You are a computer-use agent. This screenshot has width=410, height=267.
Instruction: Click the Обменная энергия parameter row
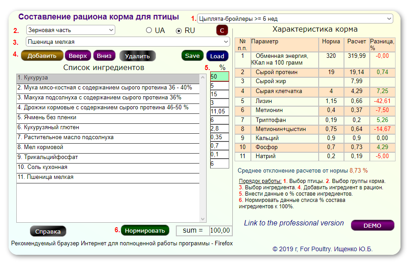tap(315, 60)
